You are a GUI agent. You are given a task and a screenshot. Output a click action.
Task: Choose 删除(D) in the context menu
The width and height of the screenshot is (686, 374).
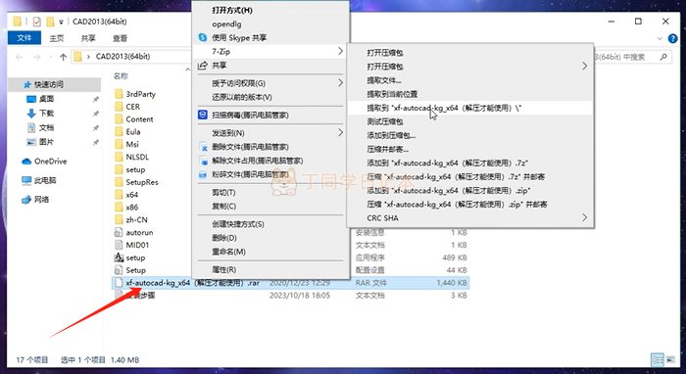coord(271,238)
